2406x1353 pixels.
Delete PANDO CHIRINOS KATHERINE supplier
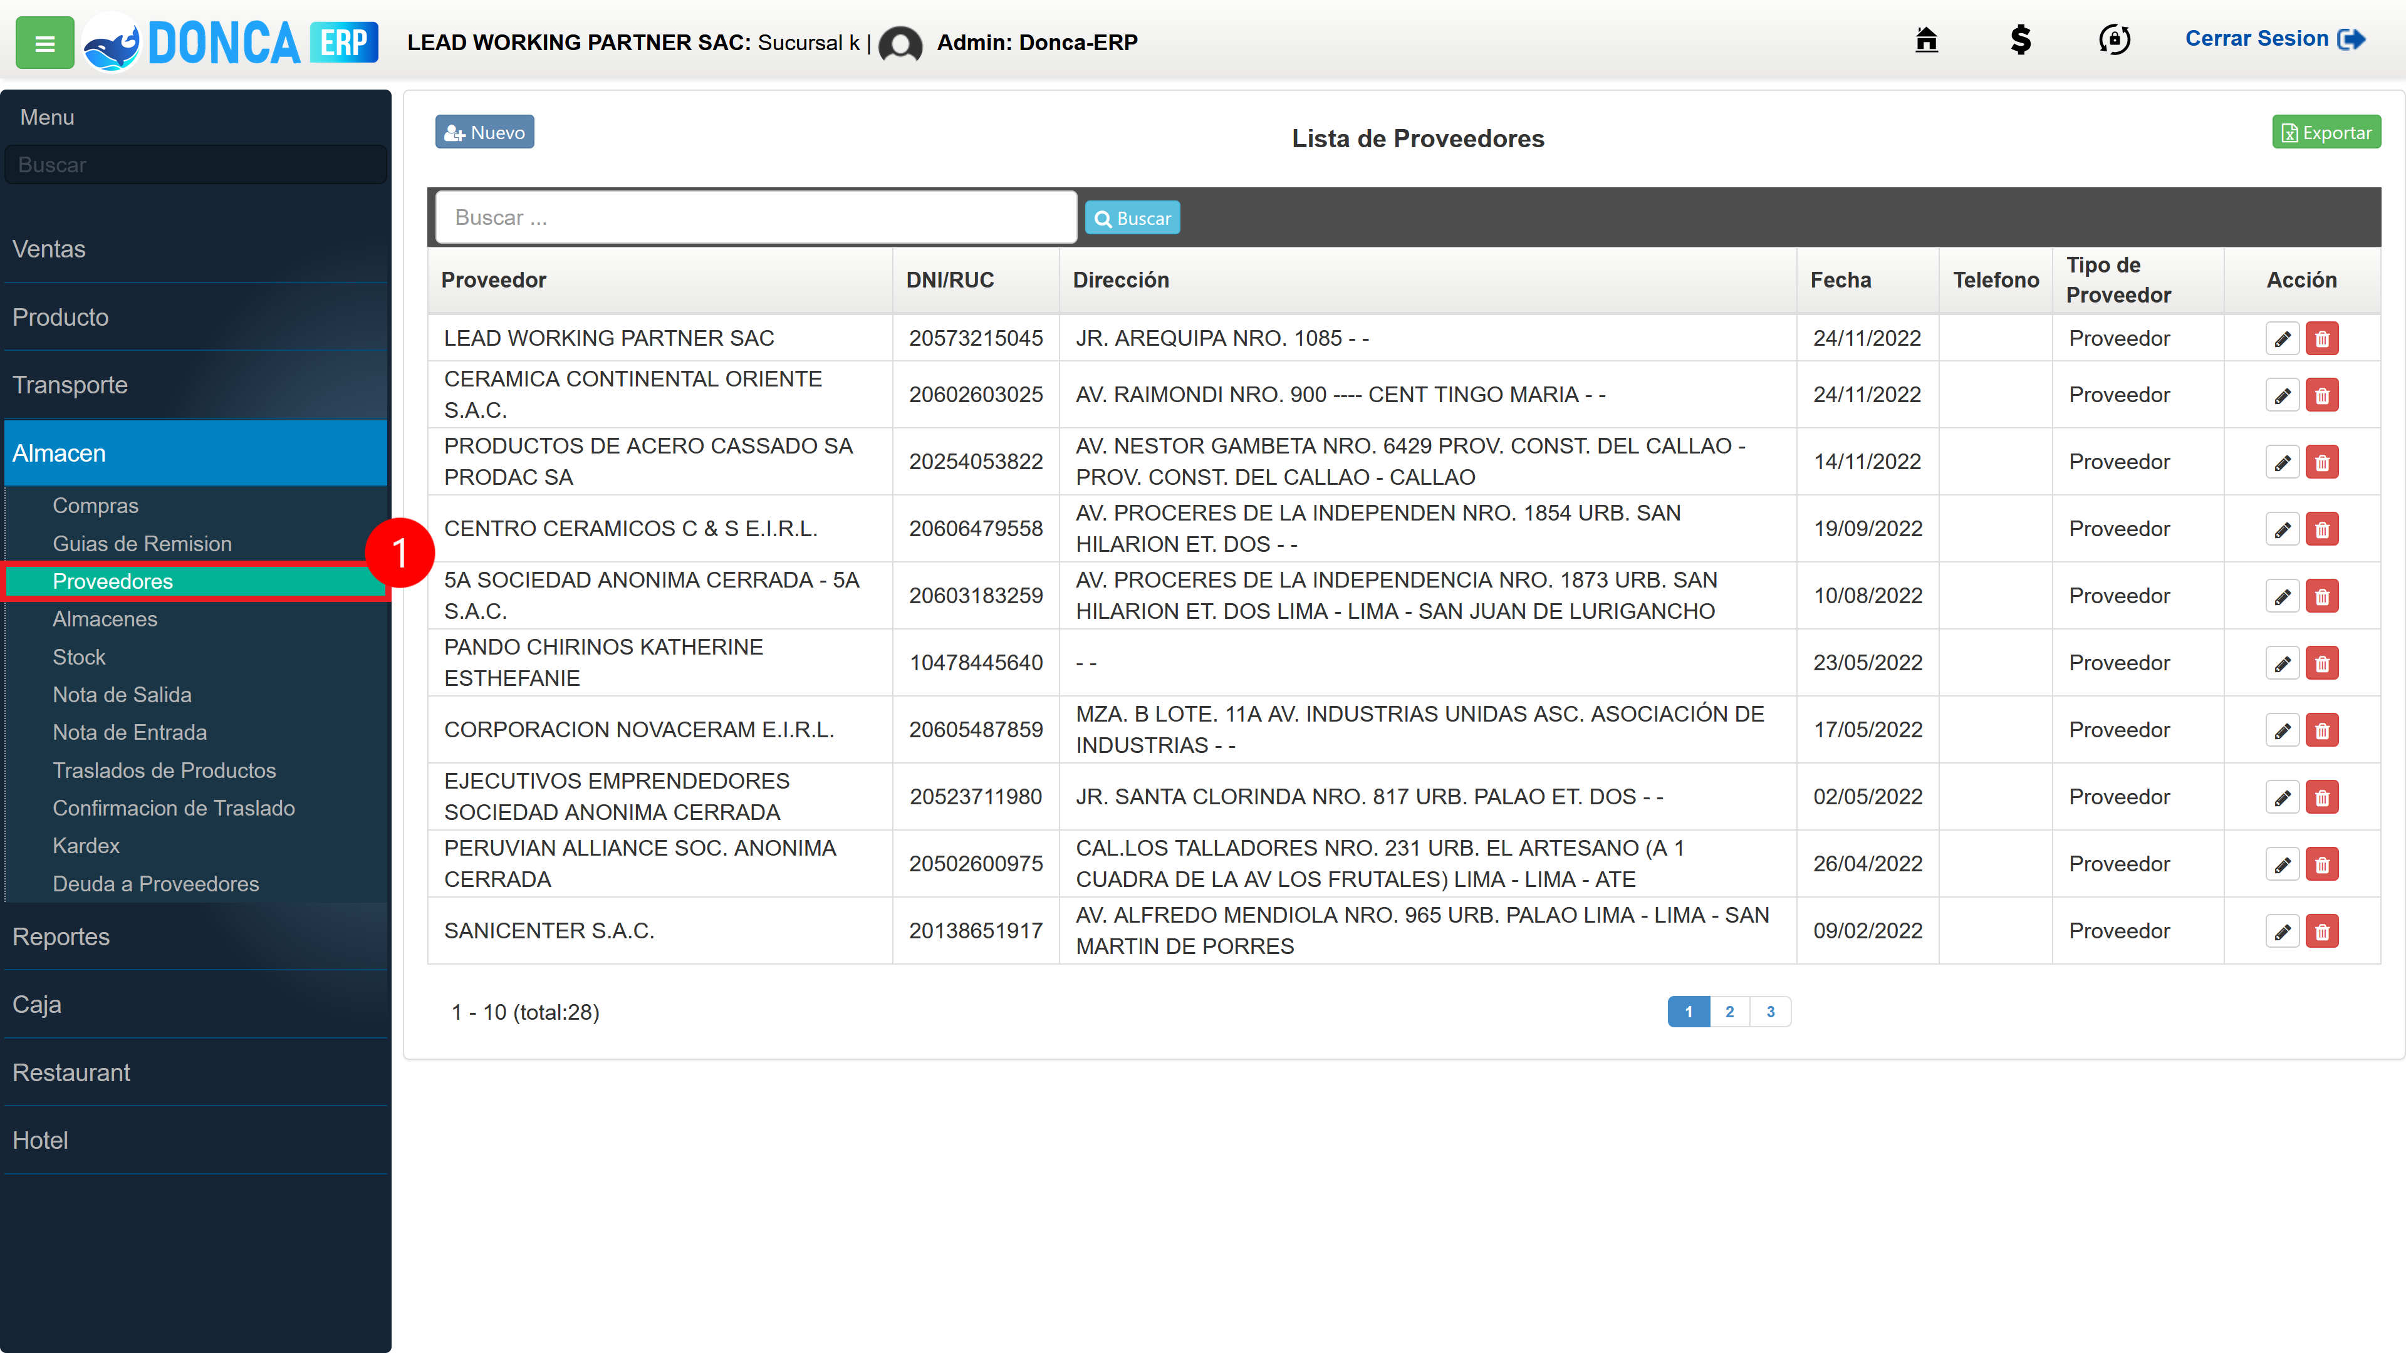click(x=2322, y=664)
